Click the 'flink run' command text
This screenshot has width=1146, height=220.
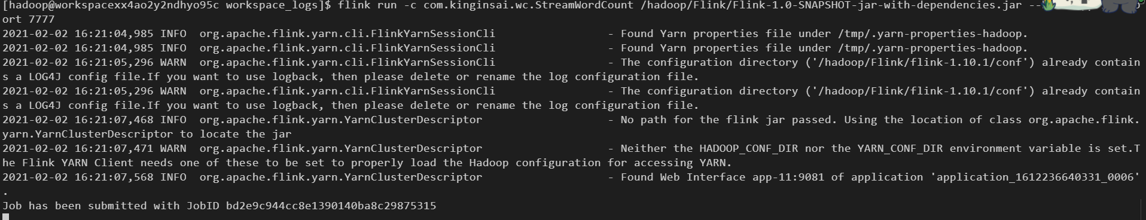pos(366,5)
